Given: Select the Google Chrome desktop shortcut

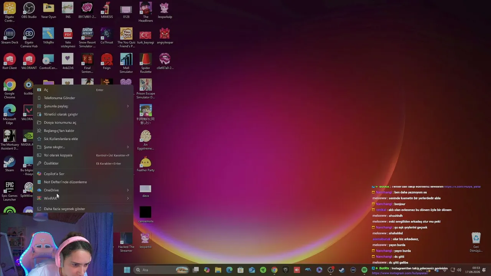Looking at the screenshot, I should point(10,89).
